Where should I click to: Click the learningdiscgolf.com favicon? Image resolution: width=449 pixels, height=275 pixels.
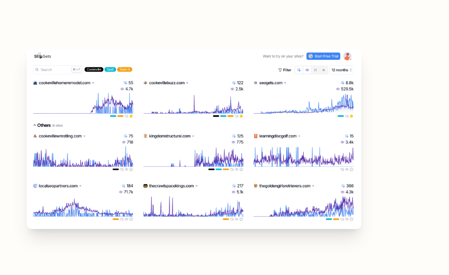[x=256, y=136]
